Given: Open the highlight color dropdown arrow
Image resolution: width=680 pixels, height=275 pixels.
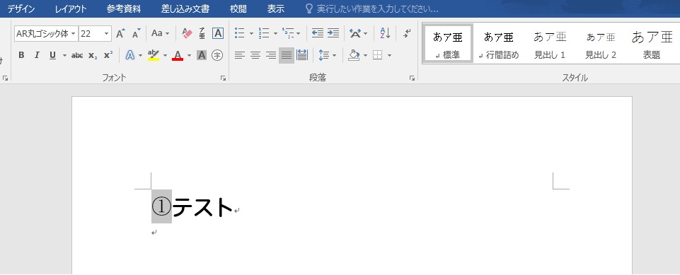Looking at the screenshot, I should pos(165,55).
